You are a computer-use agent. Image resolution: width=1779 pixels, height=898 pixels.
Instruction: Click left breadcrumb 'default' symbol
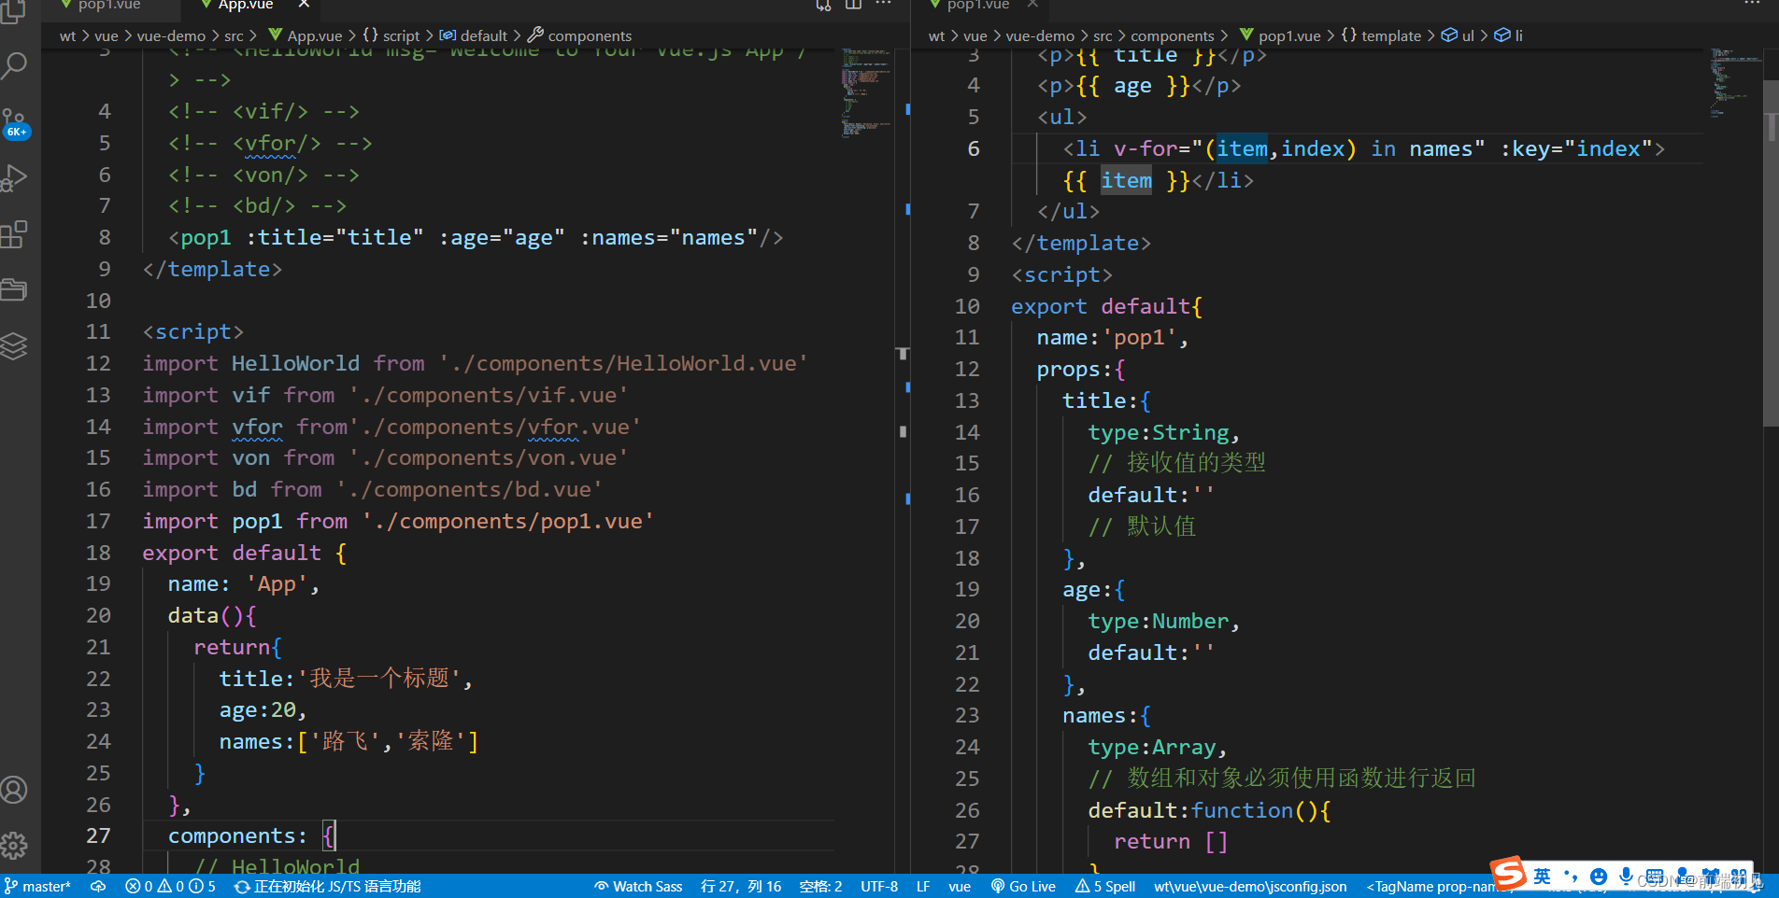coord(474,35)
